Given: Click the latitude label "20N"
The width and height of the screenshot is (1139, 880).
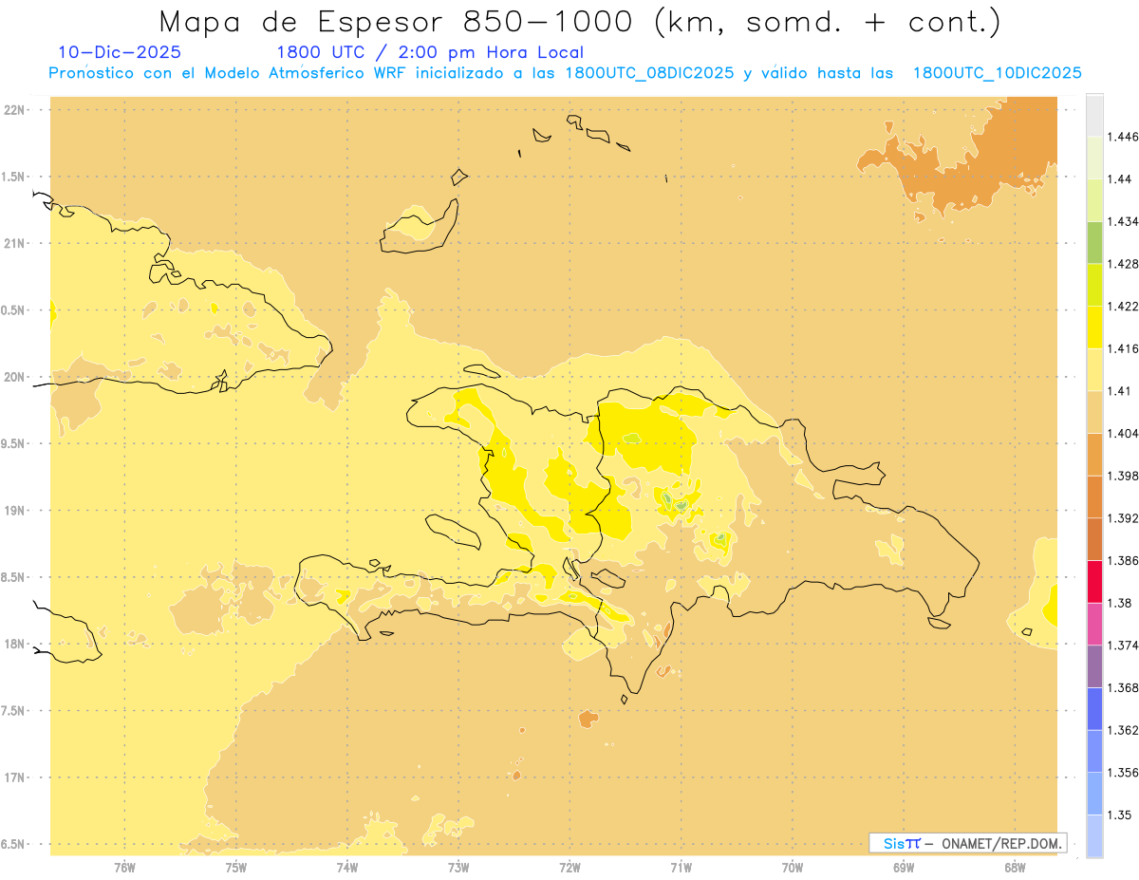Looking at the screenshot, I should pyautogui.click(x=16, y=377).
